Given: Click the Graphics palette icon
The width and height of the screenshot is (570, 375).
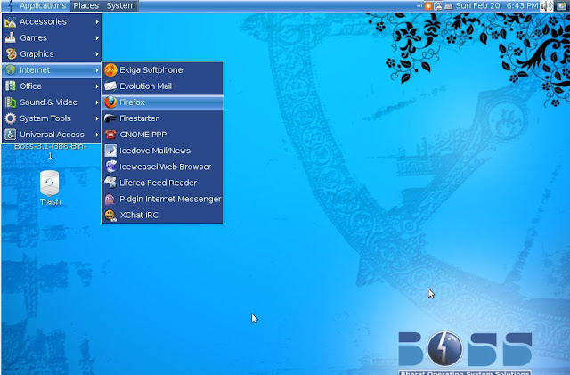Looking at the screenshot, I should point(11,53).
